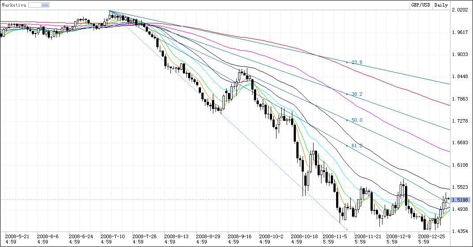473x247 pixels.
Task: Select the 38.2 Fibonacci fan label
Action: (x=357, y=94)
